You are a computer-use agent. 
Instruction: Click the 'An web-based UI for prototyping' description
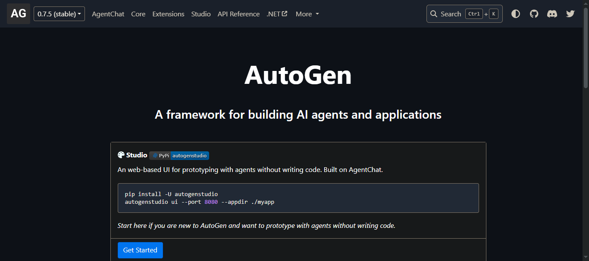250,169
